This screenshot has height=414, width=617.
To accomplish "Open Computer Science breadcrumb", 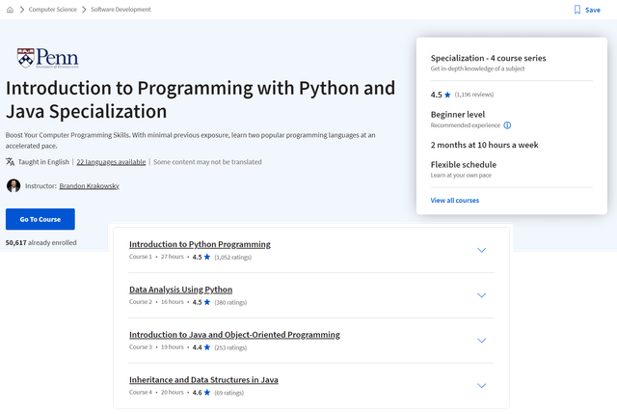I will pyautogui.click(x=55, y=10).
